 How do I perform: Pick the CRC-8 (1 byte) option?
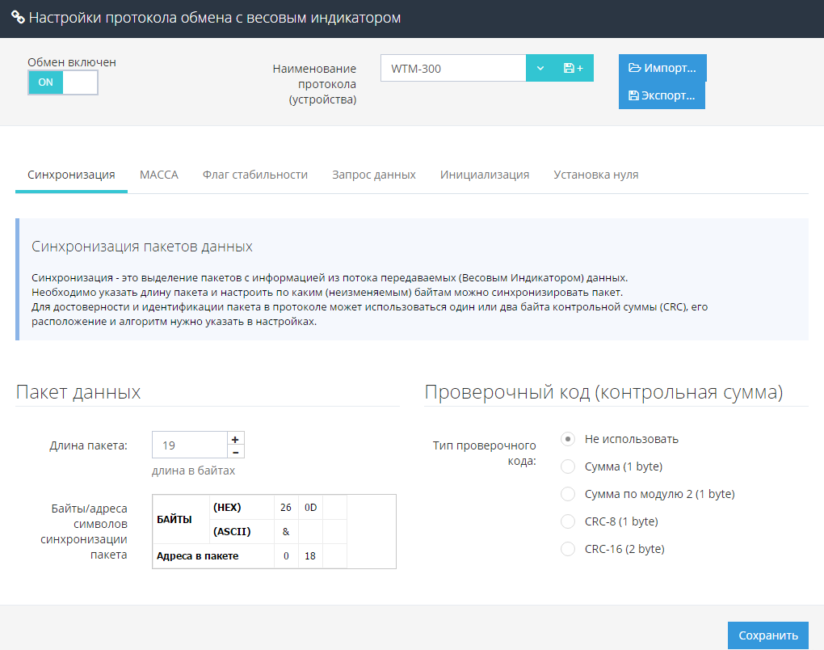(568, 521)
